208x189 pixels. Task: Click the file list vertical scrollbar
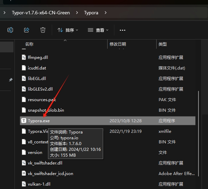coord(198,133)
